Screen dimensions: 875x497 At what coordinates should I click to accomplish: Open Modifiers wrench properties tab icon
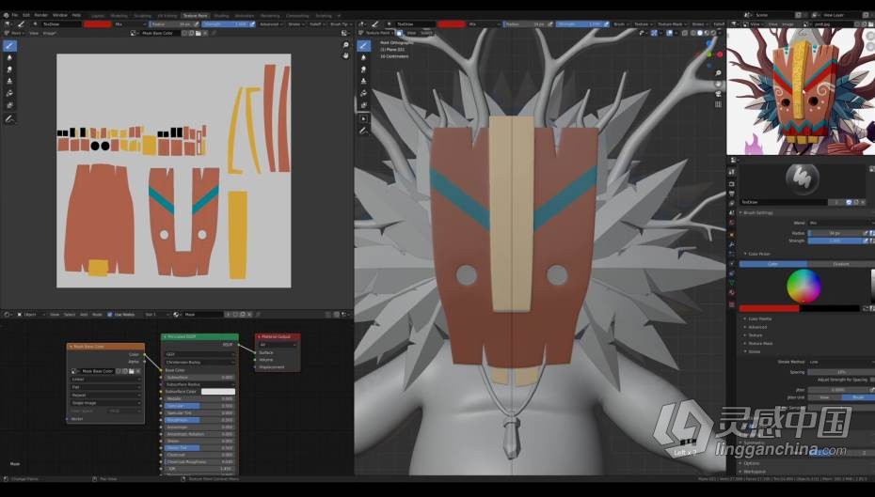click(x=732, y=244)
